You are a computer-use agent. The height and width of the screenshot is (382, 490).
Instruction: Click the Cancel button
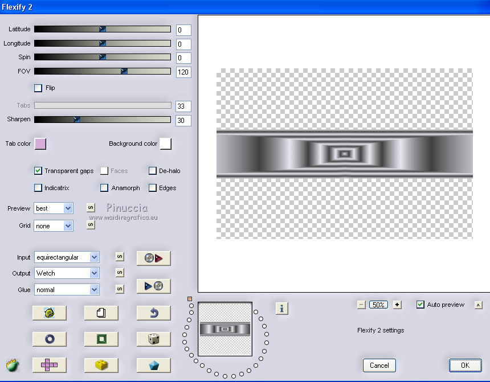click(379, 365)
